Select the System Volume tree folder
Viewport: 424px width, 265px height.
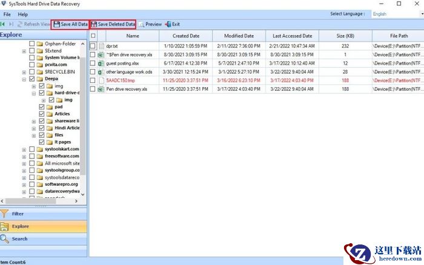pyautogui.click(x=62, y=57)
